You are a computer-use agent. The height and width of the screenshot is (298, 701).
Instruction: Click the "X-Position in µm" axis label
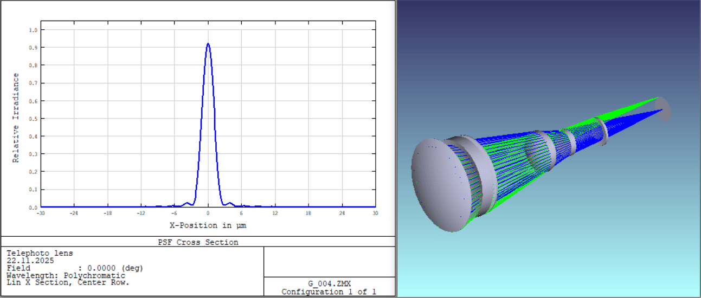tap(208, 225)
